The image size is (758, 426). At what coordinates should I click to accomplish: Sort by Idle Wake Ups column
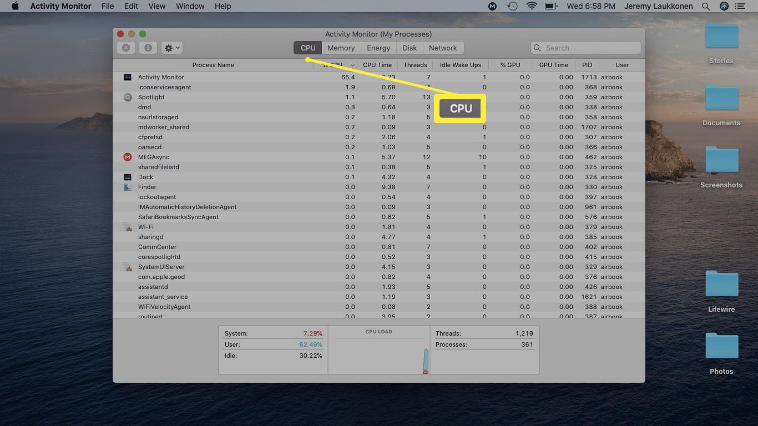point(461,65)
